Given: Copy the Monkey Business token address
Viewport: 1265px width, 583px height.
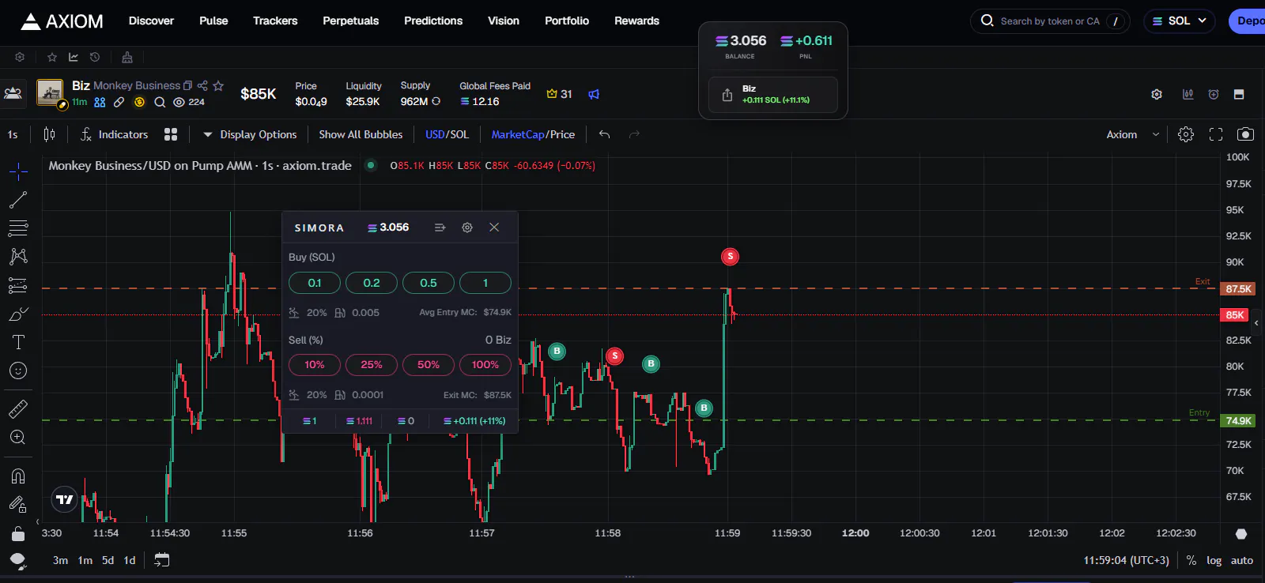Looking at the screenshot, I should pyautogui.click(x=188, y=85).
